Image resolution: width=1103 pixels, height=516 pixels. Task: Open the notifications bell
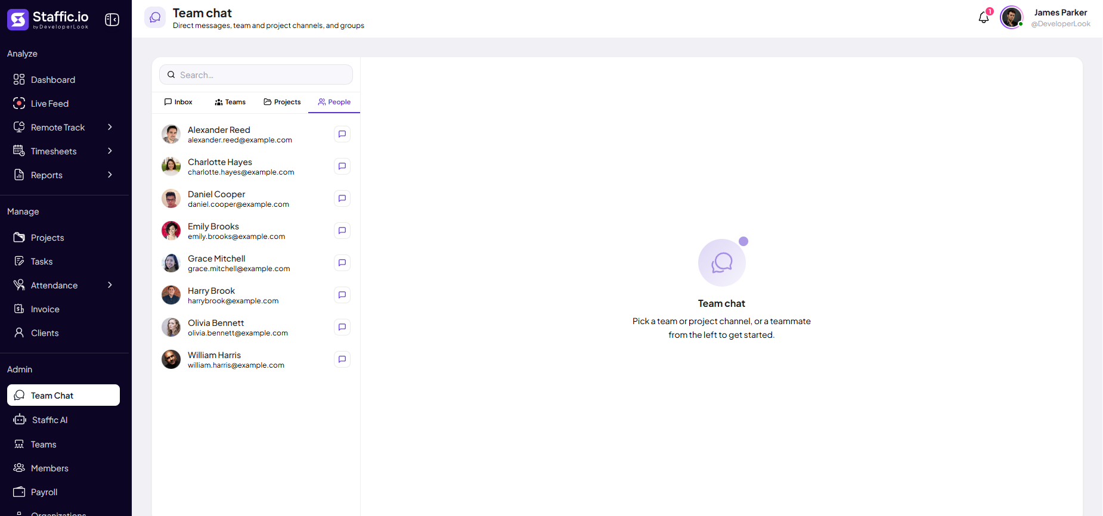click(984, 17)
